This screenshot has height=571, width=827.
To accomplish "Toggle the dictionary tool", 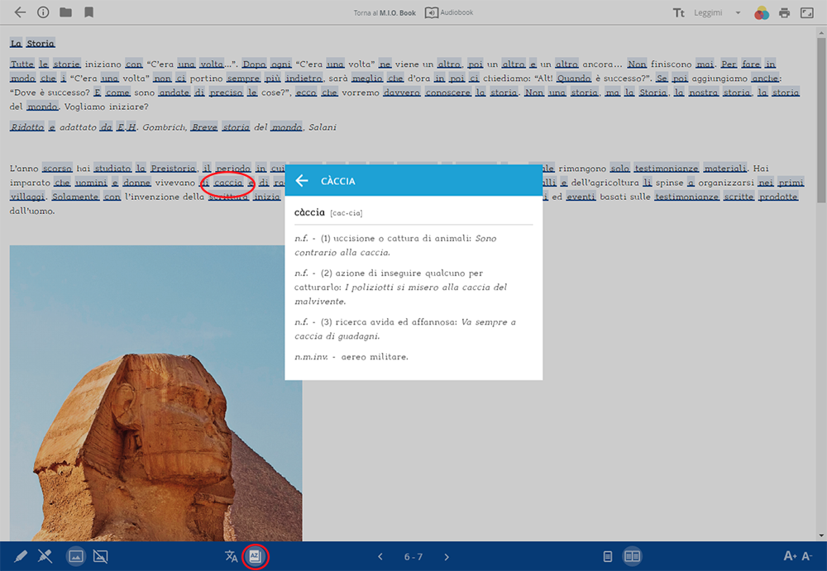I will (x=256, y=556).
